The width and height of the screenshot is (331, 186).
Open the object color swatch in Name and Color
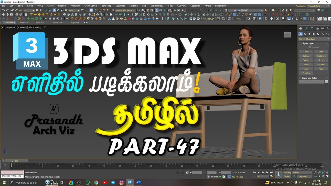click(326, 82)
